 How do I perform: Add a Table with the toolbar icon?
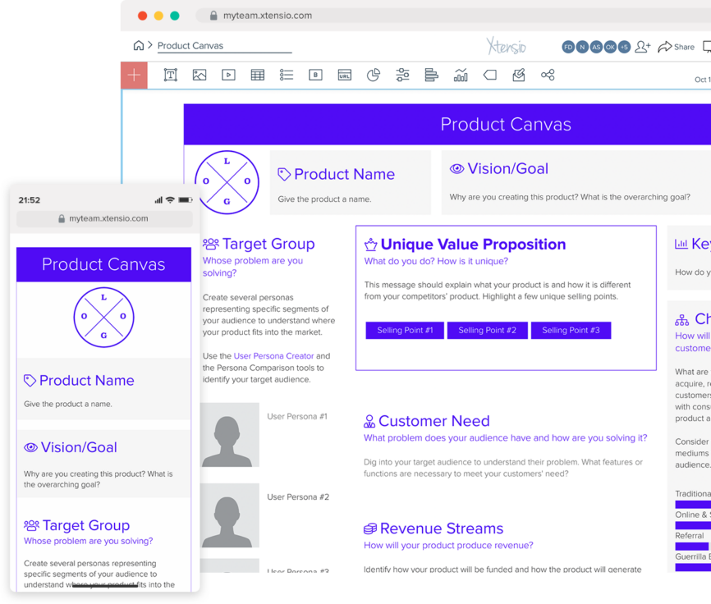[x=257, y=75]
